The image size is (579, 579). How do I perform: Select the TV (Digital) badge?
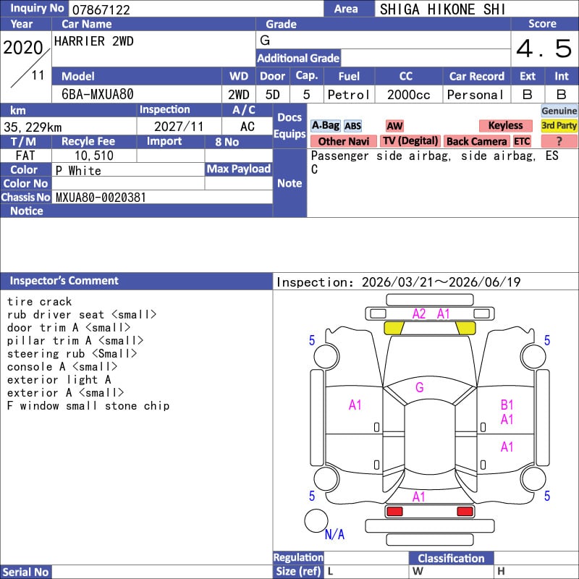(410, 141)
